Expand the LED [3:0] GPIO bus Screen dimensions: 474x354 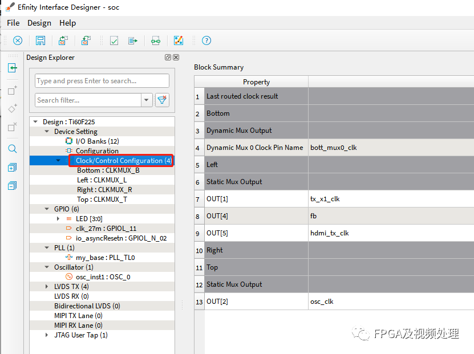pos(58,219)
